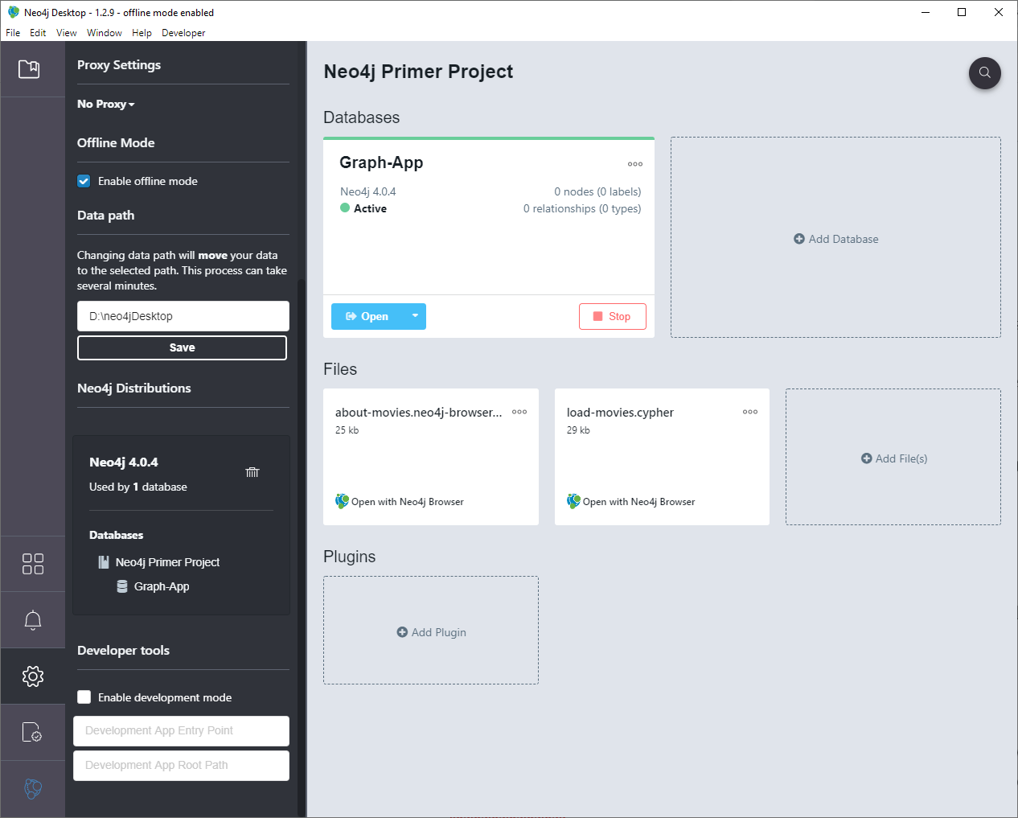The width and height of the screenshot is (1018, 818).
Task: Open search with the magnifier icon
Action: pos(984,73)
